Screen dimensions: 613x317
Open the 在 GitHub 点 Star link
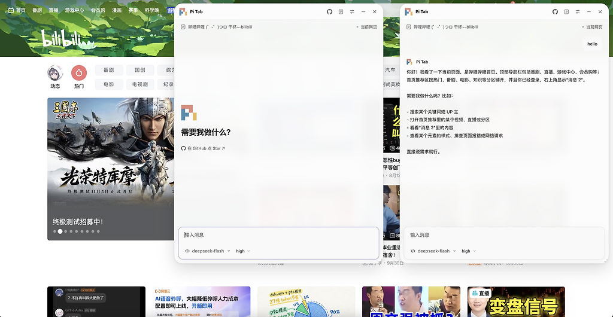[203, 148]
